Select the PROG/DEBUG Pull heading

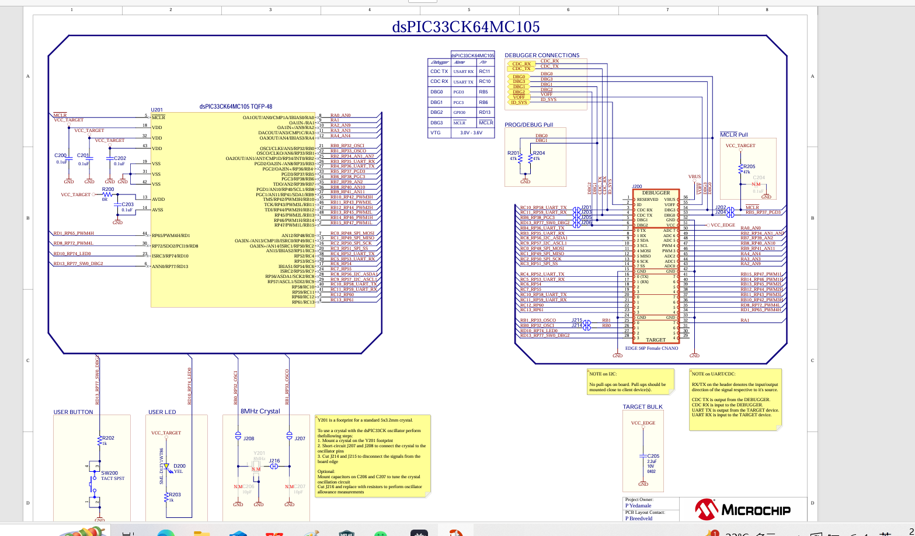point(528,125)
